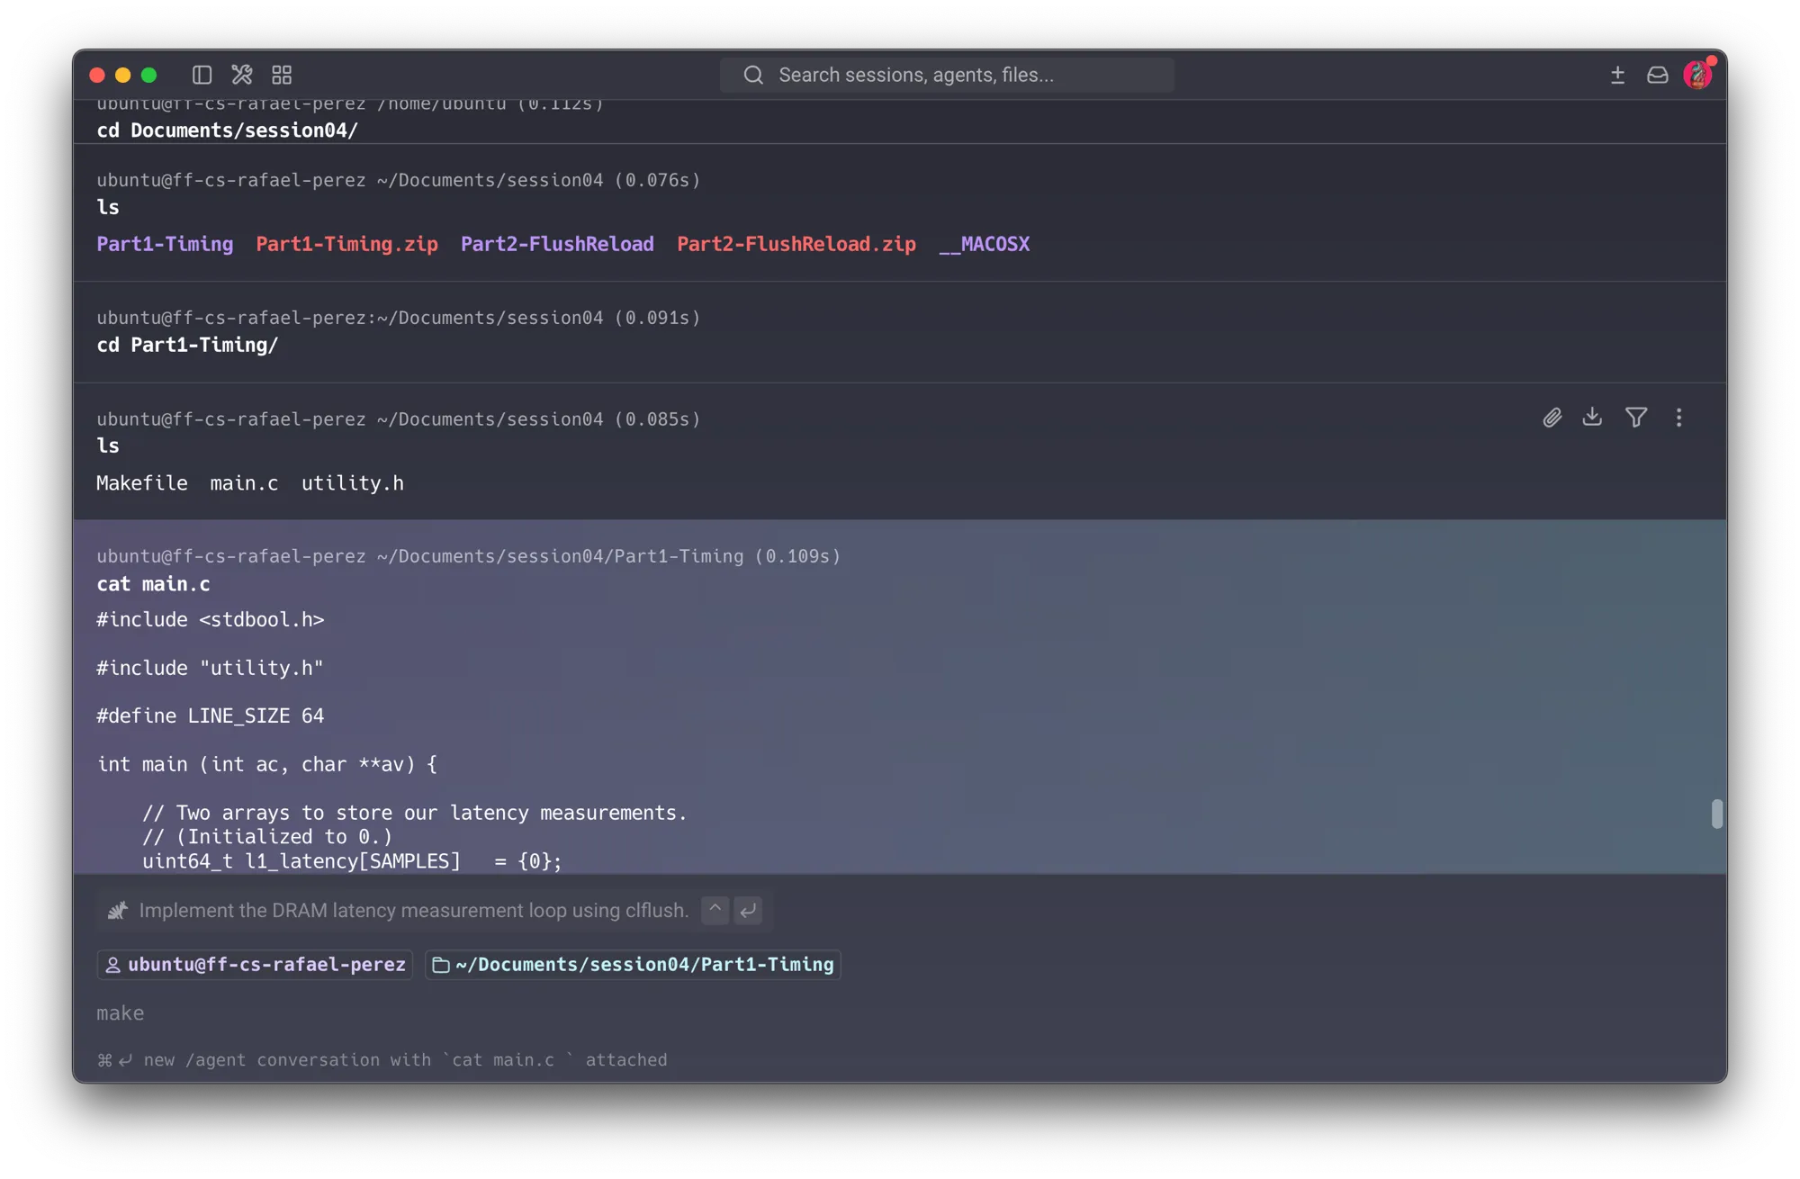This screenshot has width=1800, height=1179.
Task: Click the Part1-Timing.zip file name
Action: (x=346, y=244)
